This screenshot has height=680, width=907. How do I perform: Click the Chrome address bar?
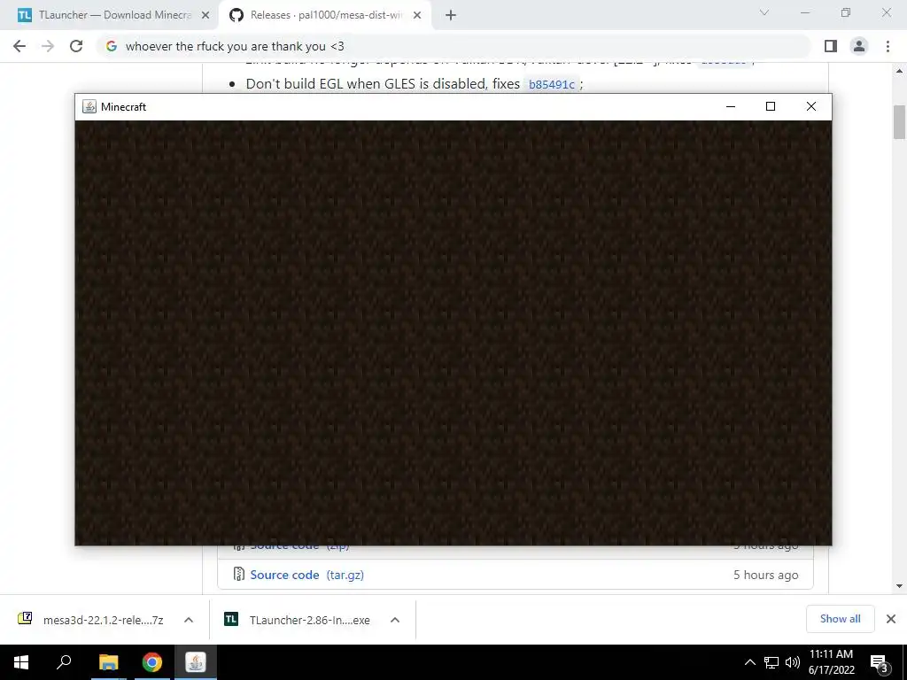(x=453, y=46)
